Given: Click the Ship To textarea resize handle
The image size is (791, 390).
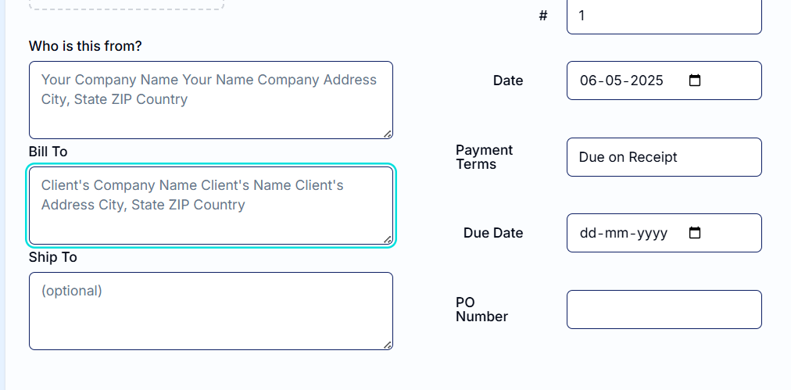Looking at the screenshot, I should (x=388, y=345).
